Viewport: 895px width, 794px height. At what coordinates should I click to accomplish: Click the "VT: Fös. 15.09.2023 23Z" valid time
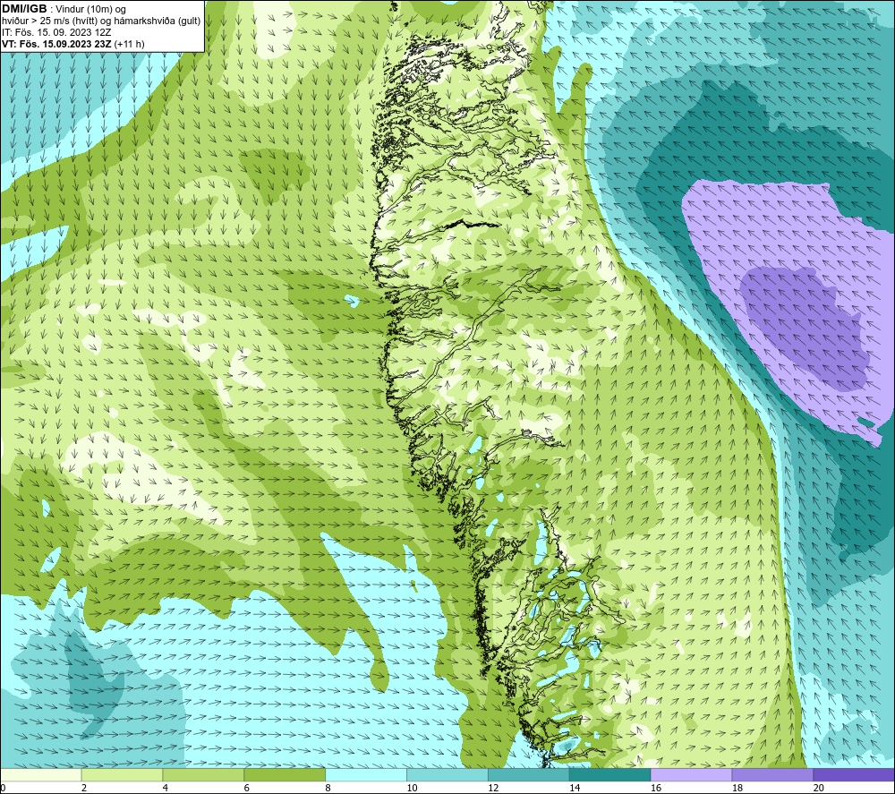56,44
